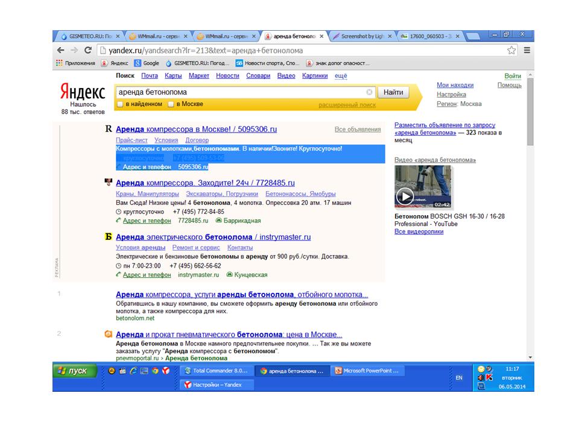
Task: Open ad 'Аренда компрессора в Москве! / 5095306.ru'
Action: (197, 130)
